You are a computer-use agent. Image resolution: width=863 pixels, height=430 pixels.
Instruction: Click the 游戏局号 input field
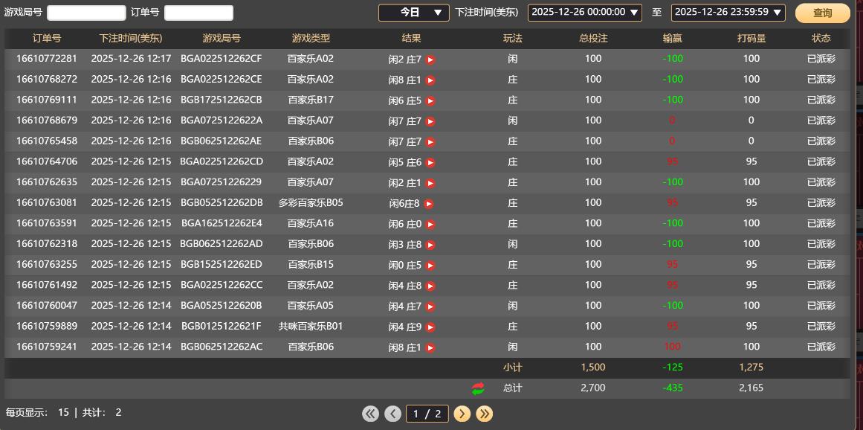click(86, 13)
